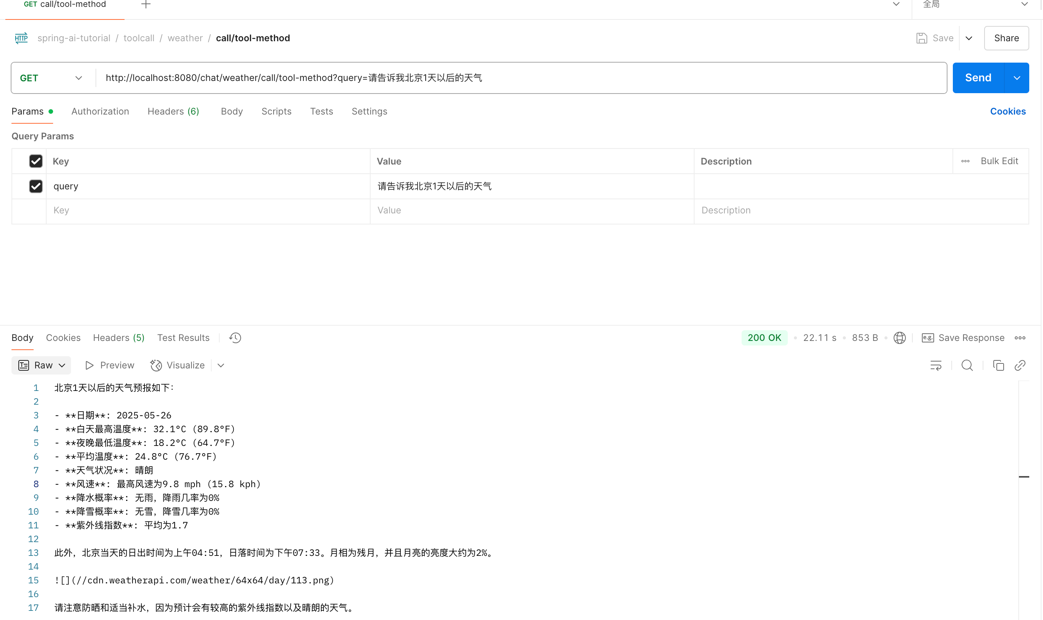This screenshot has height=620, width=1043.
Task: Click the 22.11 s response time
Action: point(819,337)
